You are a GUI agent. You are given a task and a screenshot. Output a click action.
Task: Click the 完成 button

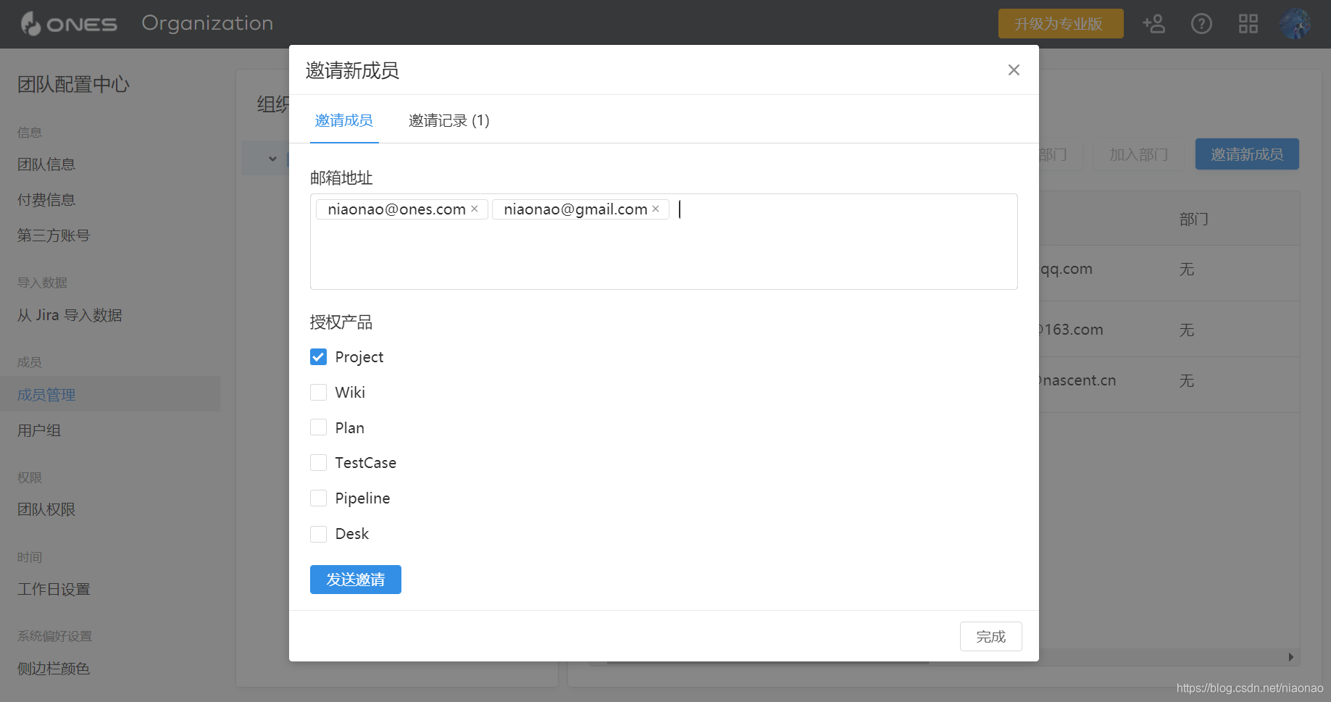pyautogui.click(x=990, y=636)
